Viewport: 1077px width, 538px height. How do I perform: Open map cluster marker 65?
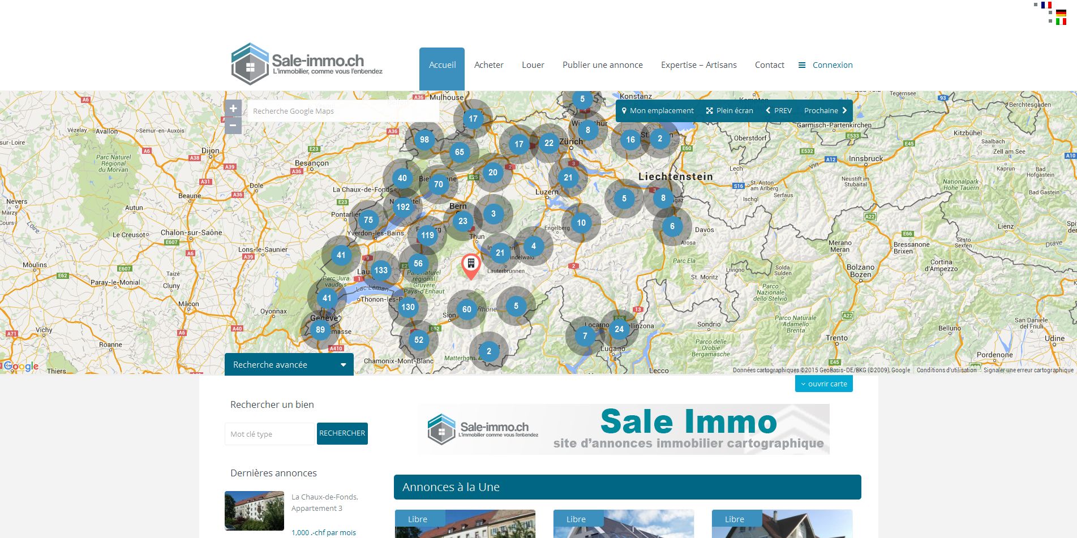[460, 152]
